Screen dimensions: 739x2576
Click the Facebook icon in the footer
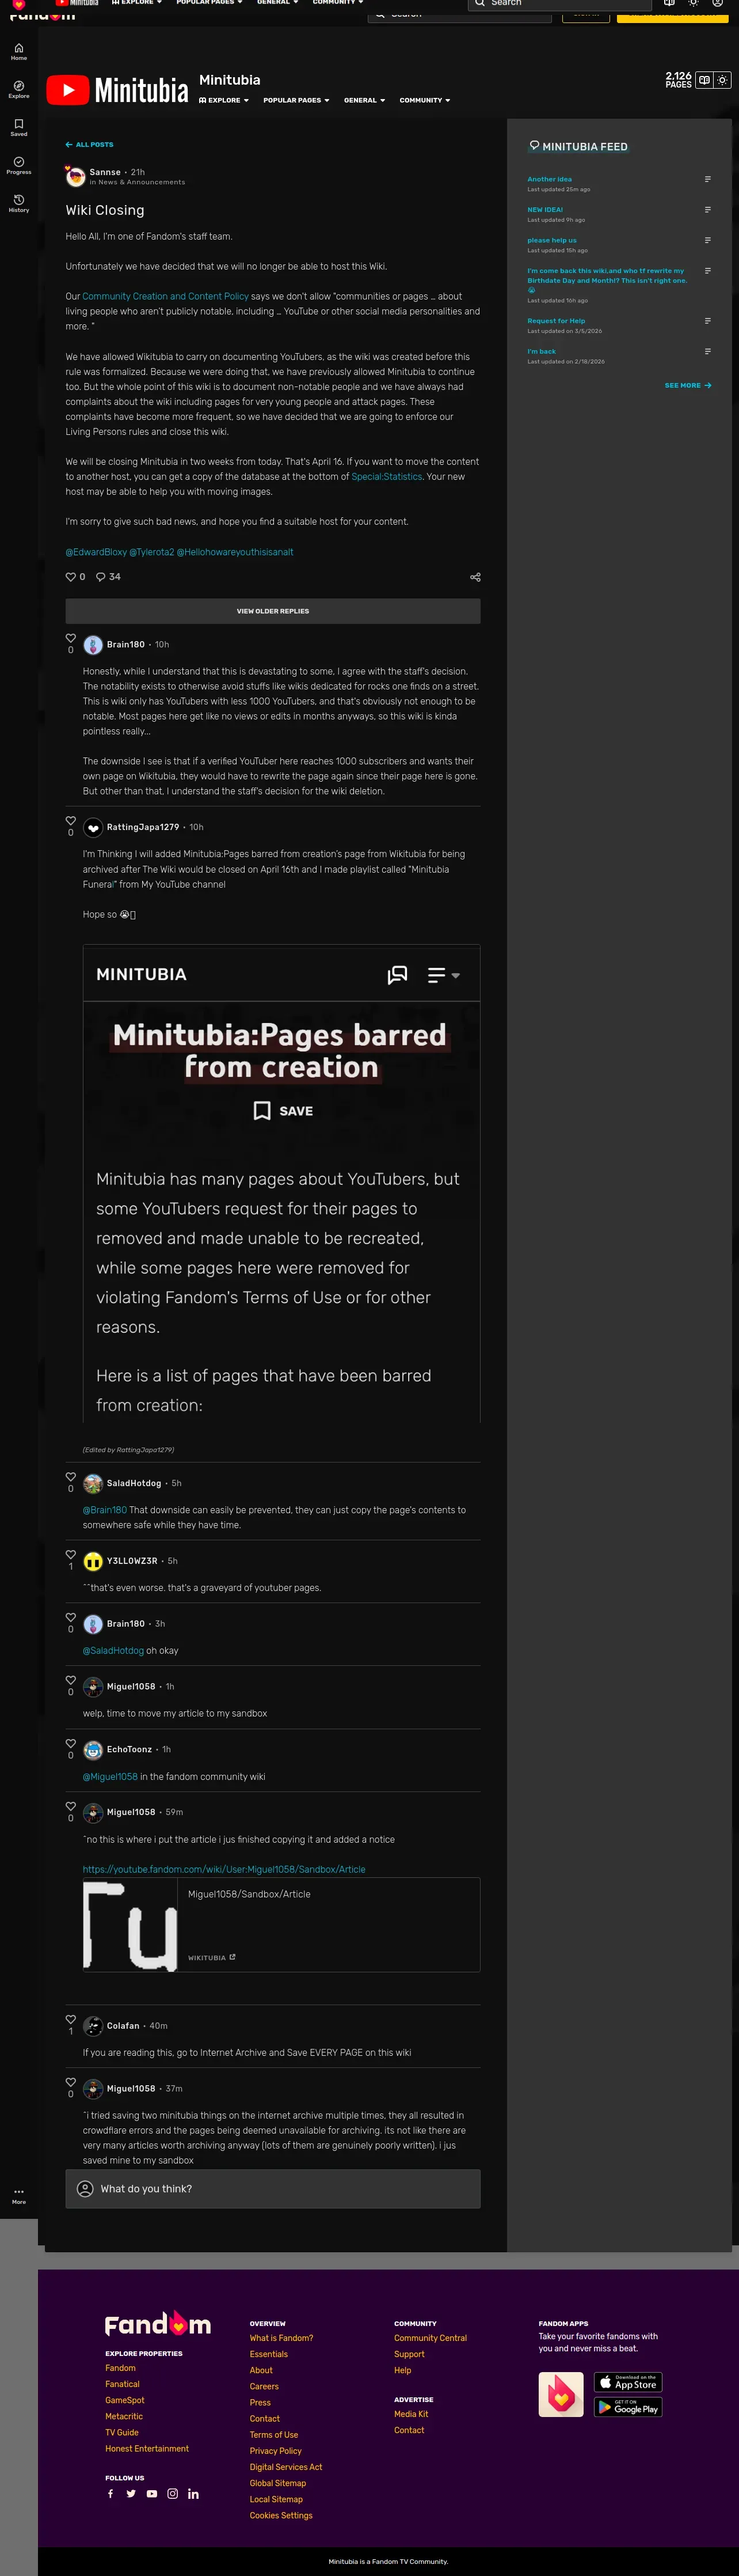coord(111,2493)
